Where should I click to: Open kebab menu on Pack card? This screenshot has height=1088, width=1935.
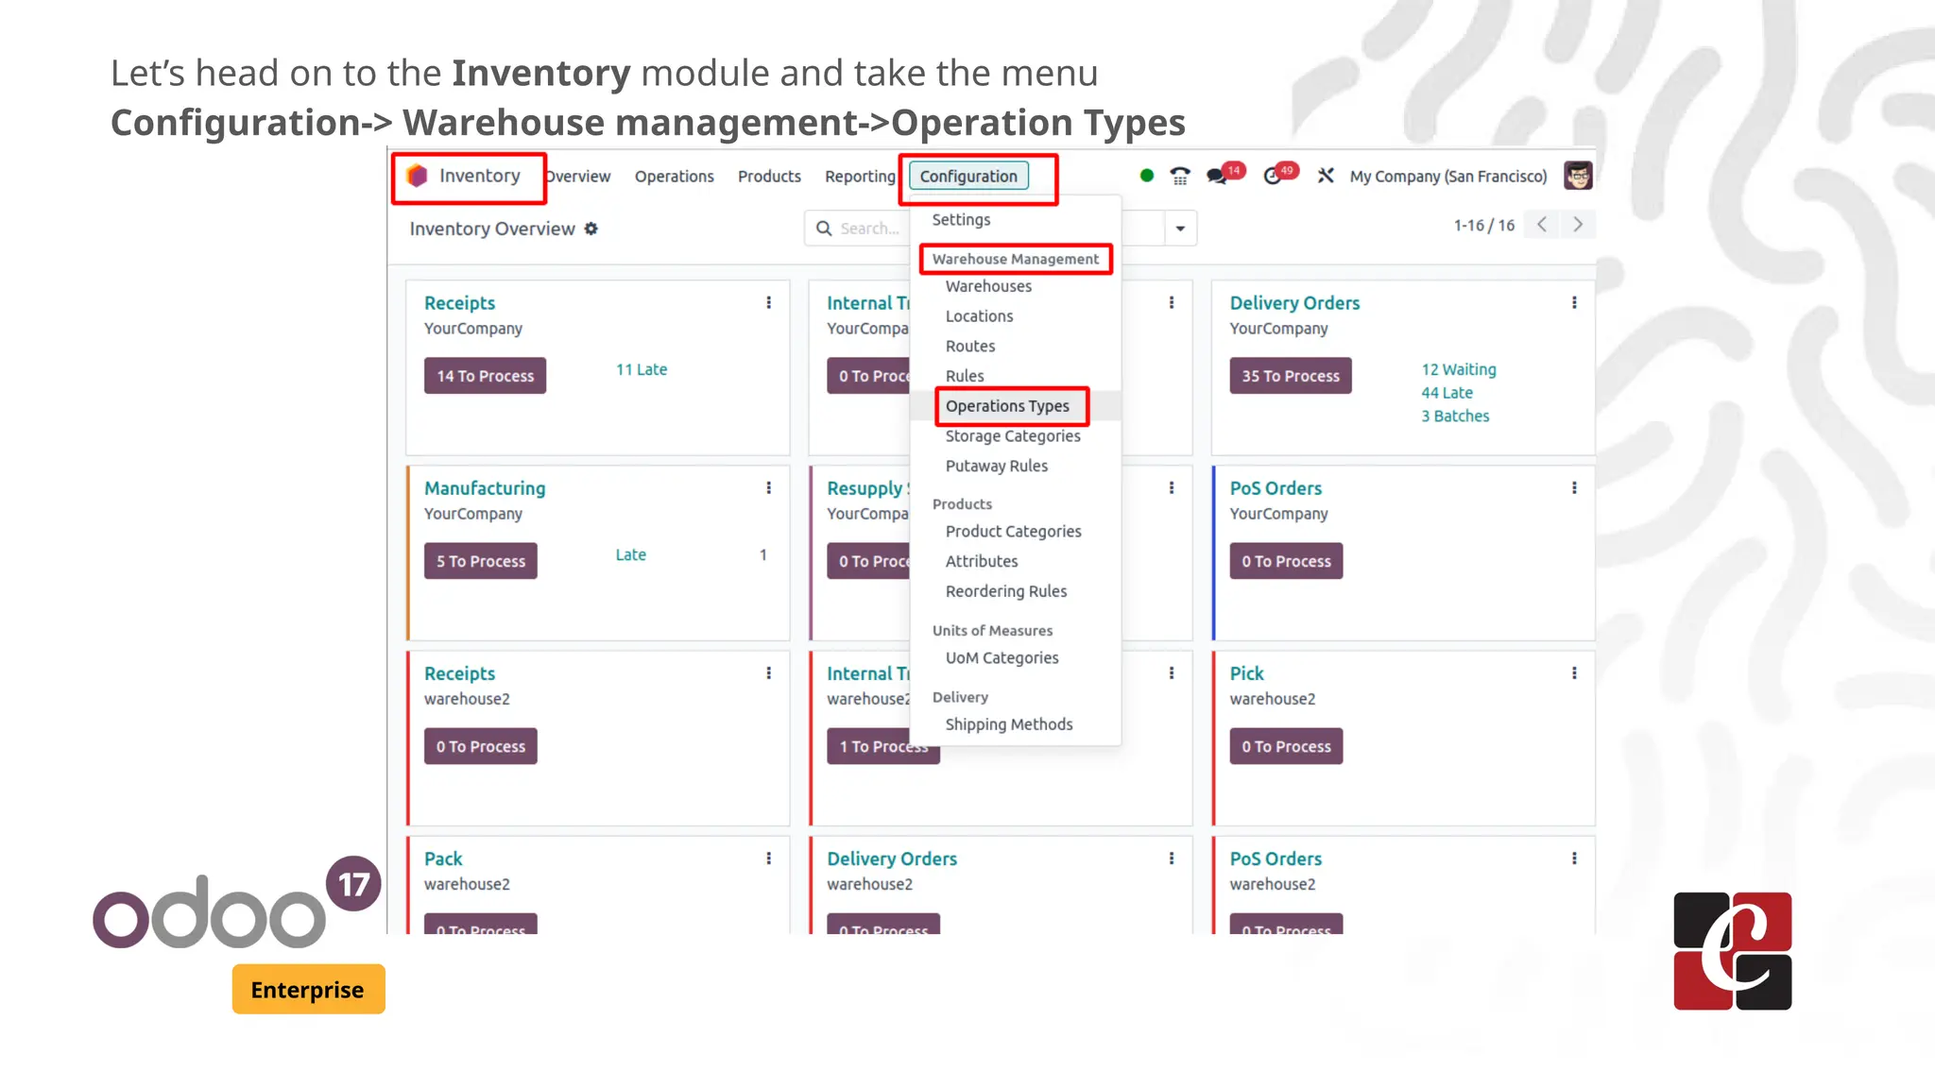click(x=769, y=858)
